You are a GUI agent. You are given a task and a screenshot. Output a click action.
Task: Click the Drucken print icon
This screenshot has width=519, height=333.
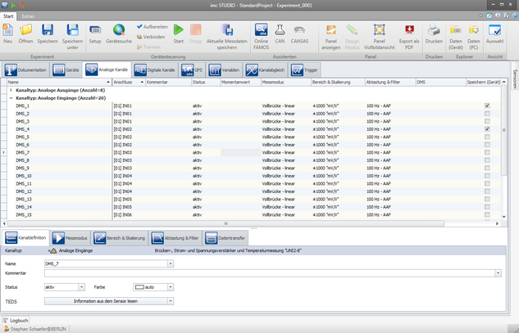point(435,31)
